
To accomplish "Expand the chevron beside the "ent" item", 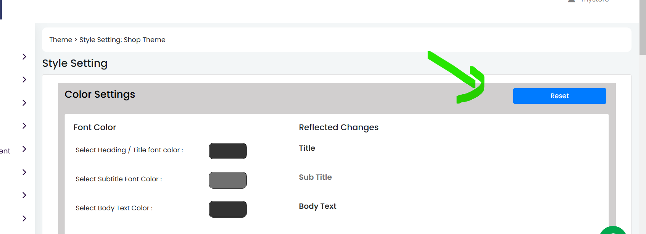I will [x=24, y=149].
